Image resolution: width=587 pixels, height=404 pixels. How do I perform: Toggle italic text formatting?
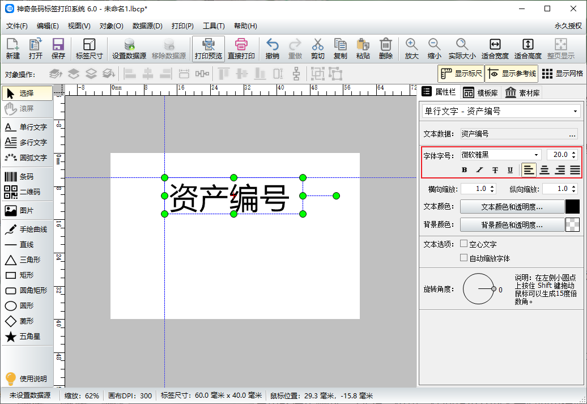(x=479, y=170)
